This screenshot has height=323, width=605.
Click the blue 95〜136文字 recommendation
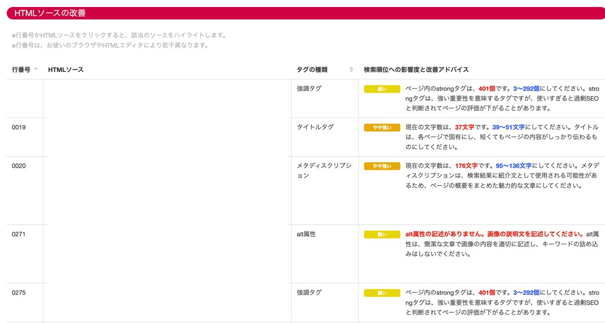point(513,166)
